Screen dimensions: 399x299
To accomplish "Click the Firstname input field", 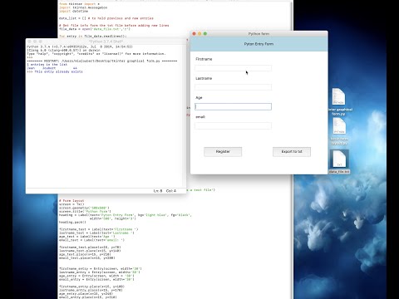I will tap(233, 68).
